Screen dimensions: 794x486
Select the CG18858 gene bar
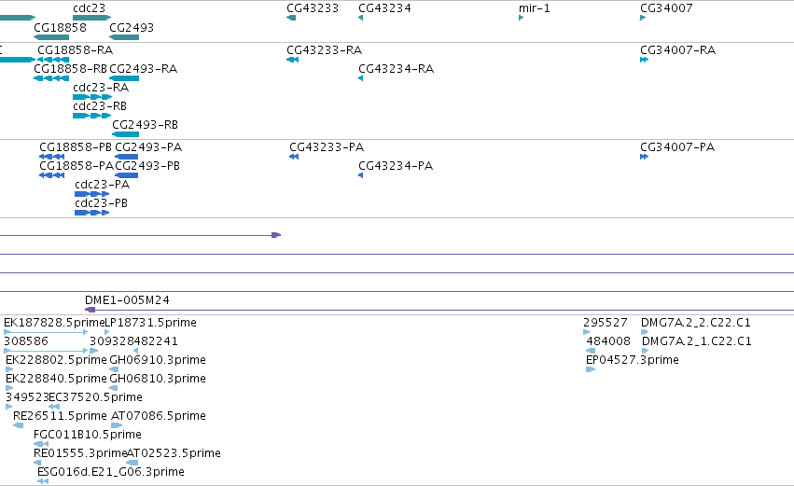[x=51, y=37]
